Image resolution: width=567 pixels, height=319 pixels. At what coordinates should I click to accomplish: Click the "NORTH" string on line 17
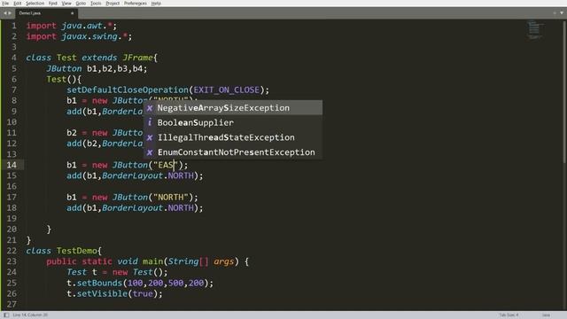171,197
